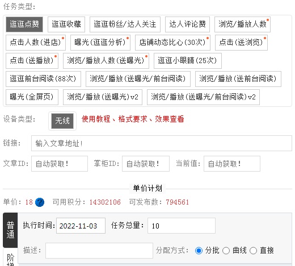Viewport: 295px width, 266px height.
Task: Focus the article link input field
Action: (162, 143)
